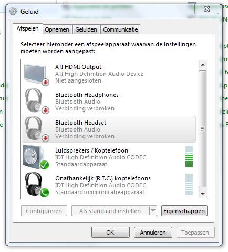Click the scrollbar down arrow in device list
The image size is (228, 252).
(x=203, y=194)
